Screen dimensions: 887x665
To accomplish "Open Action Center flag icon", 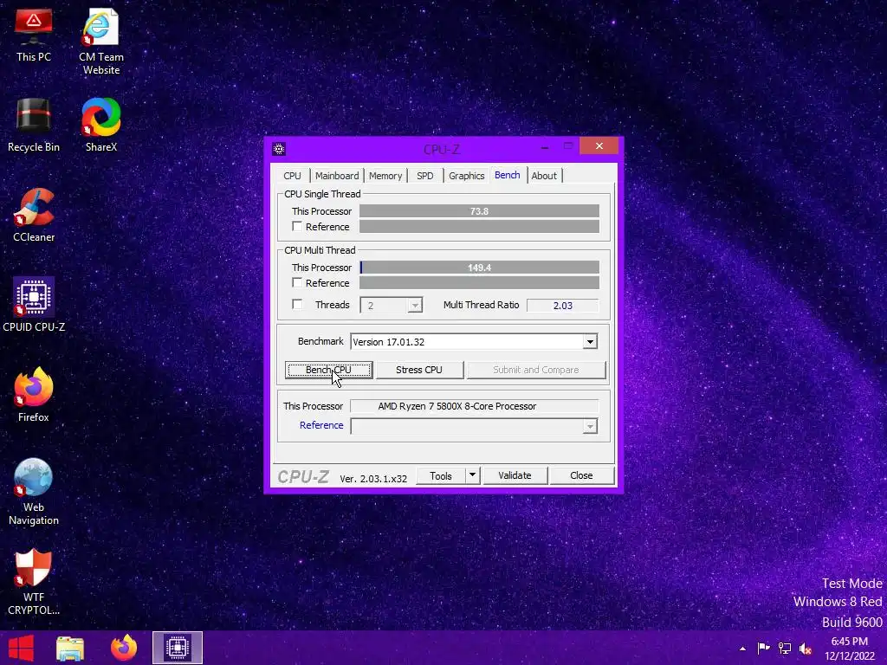I will pyautogui.click(x=763, y=649).
